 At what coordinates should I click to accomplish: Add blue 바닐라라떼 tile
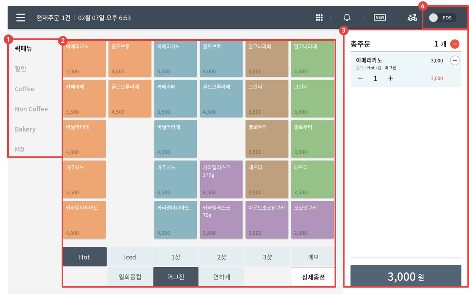[176, 139]
